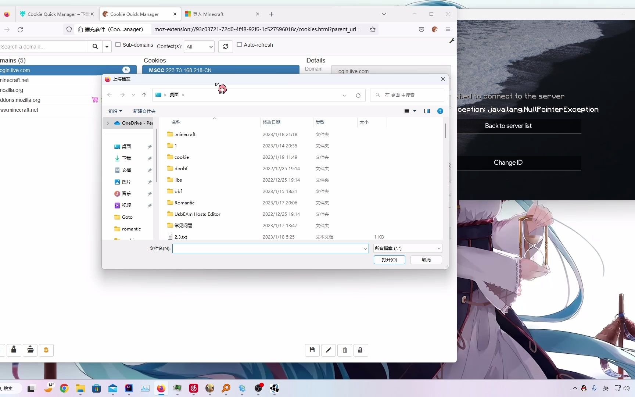Open the list all tabs dropdown
This screenshot has width=635, height=397.
(x=384, y=14)
